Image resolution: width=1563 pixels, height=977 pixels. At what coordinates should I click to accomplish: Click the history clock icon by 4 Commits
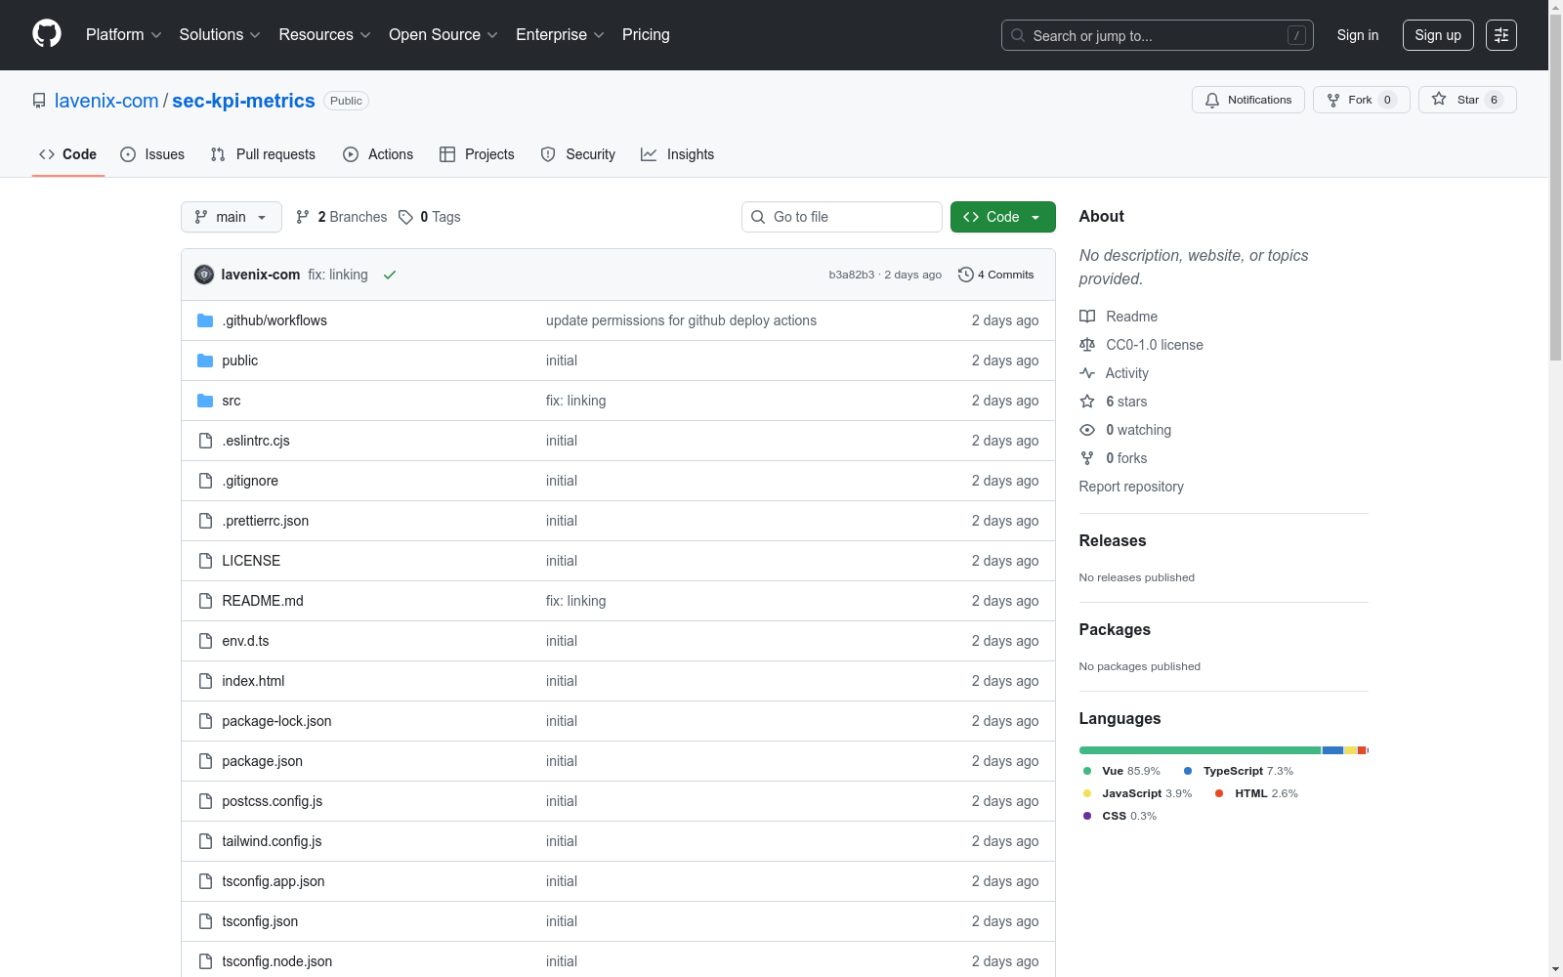[x=966, y=275]
